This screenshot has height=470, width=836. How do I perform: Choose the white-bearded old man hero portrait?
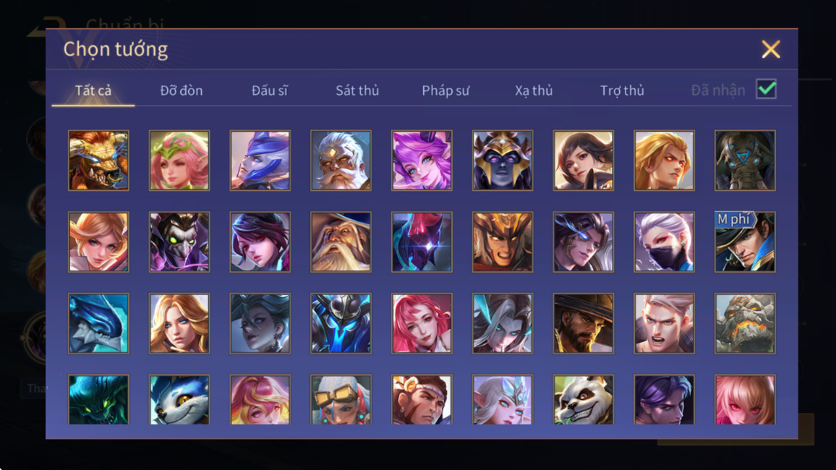point(341,161)
